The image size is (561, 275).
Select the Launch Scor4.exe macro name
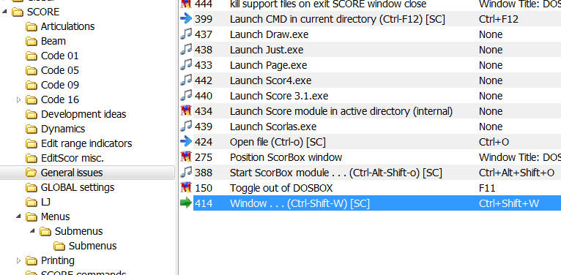coord(270,80)
